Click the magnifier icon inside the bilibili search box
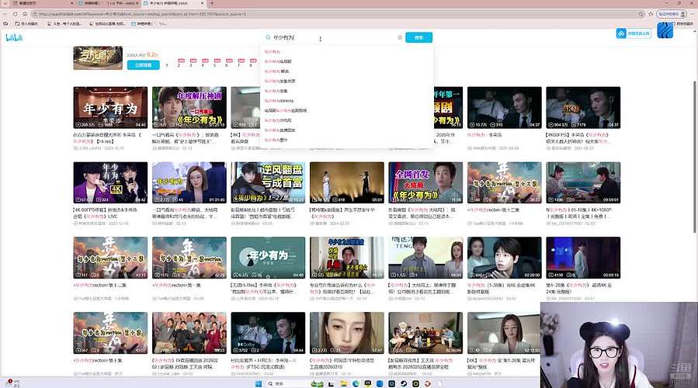698x388 pixels. [268, 37]
